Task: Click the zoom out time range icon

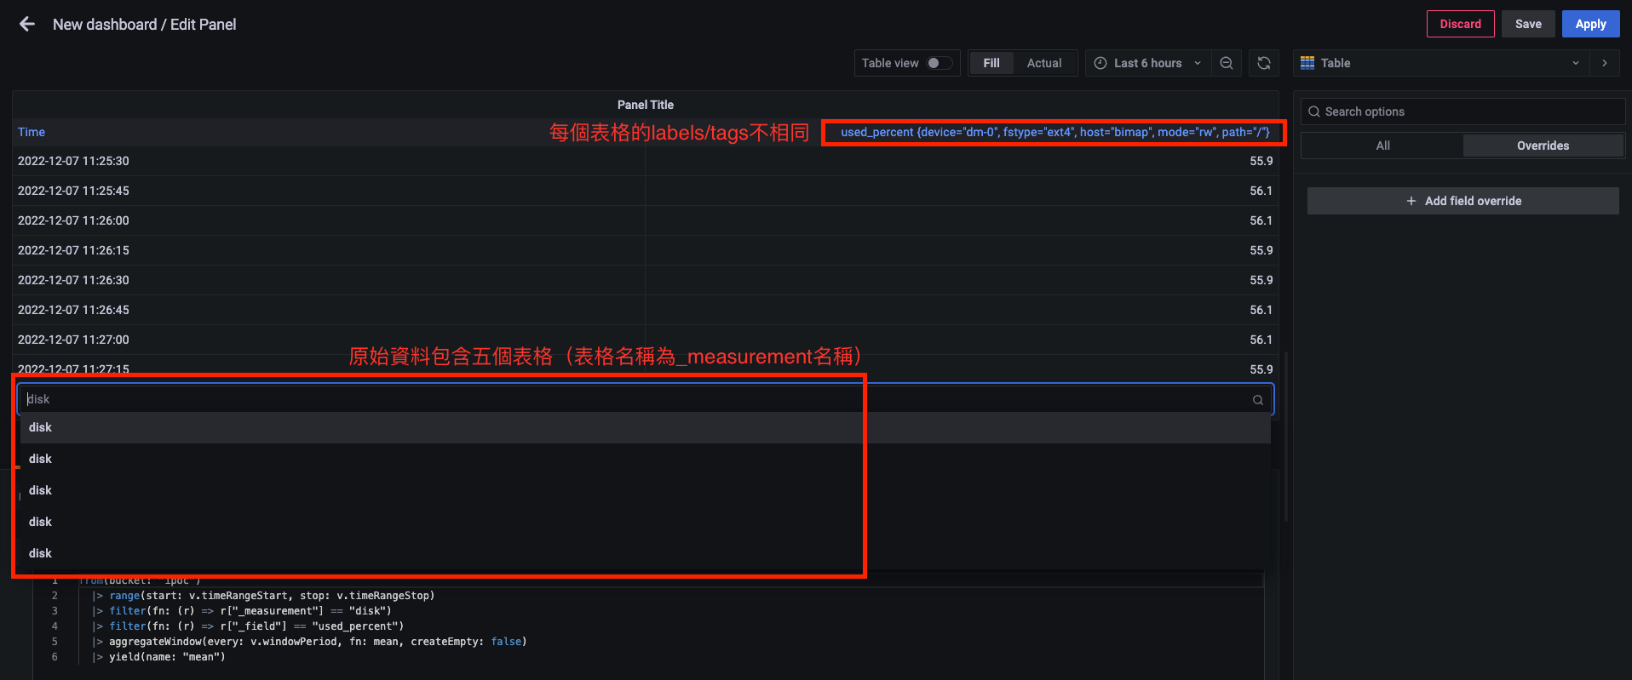Action: pos(1227,63)
